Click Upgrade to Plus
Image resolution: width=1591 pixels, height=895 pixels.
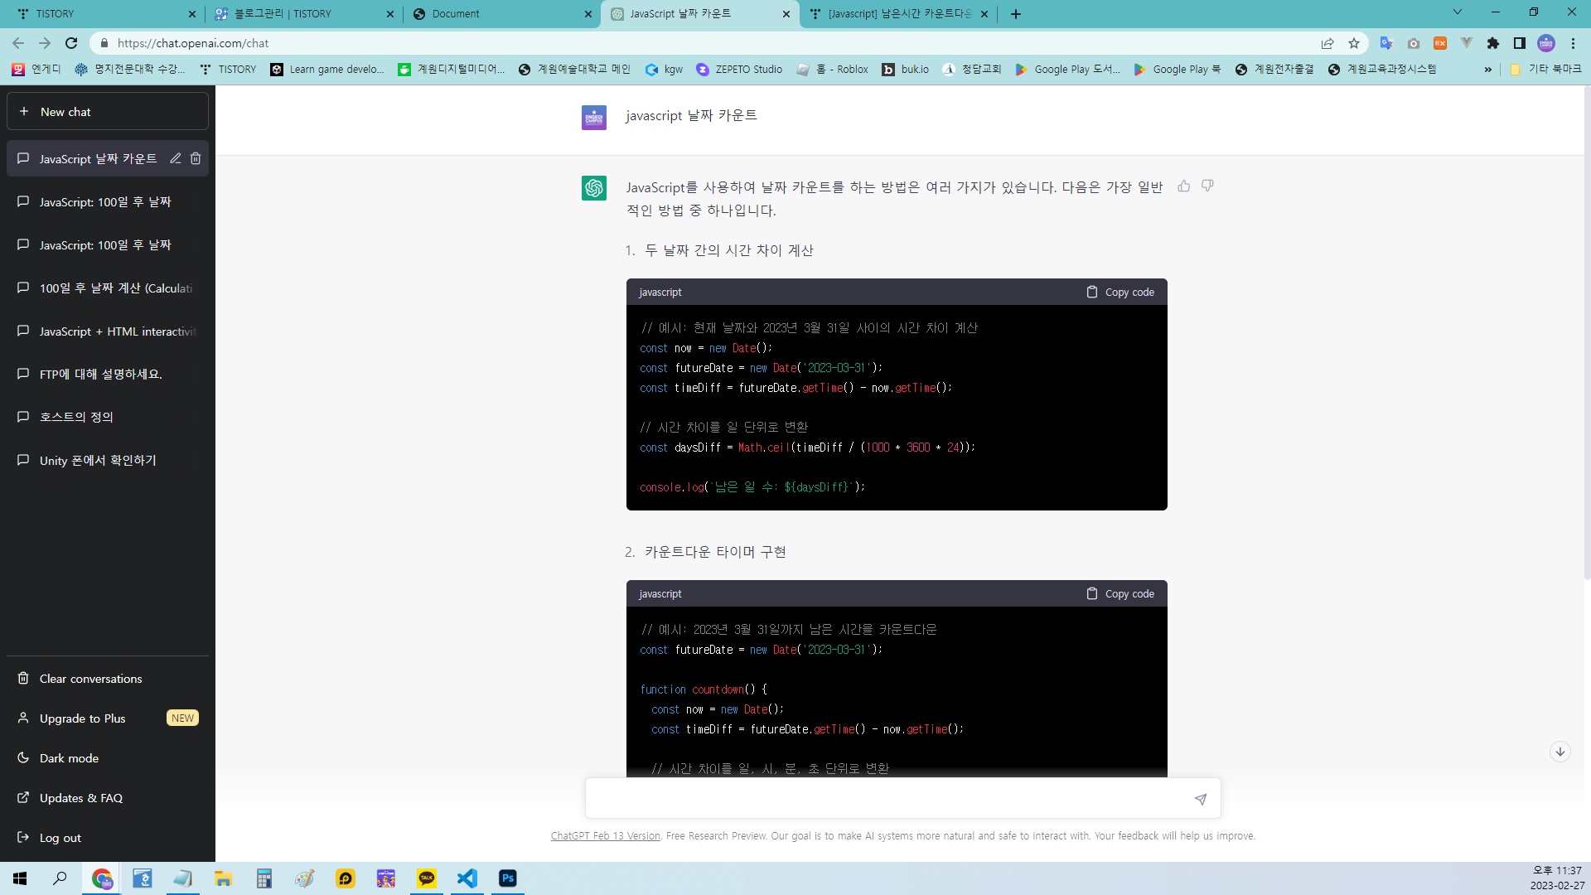tap(108, 718)
